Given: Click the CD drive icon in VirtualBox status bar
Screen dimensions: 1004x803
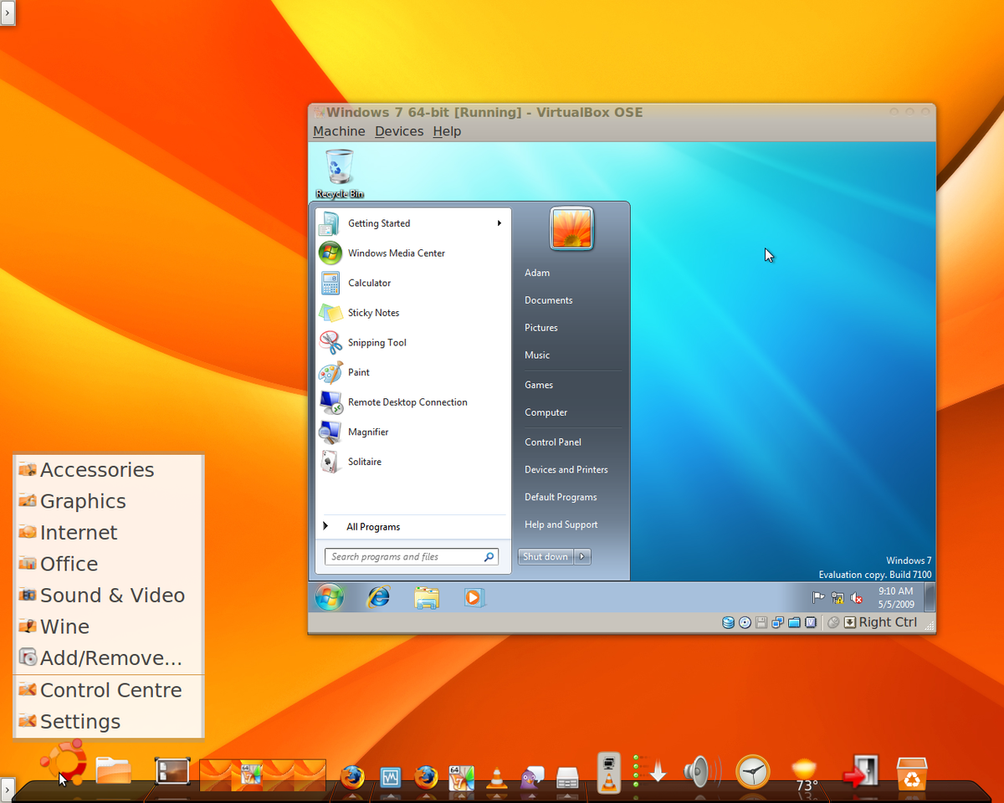Looking at the screenshot, I should 745,622.
